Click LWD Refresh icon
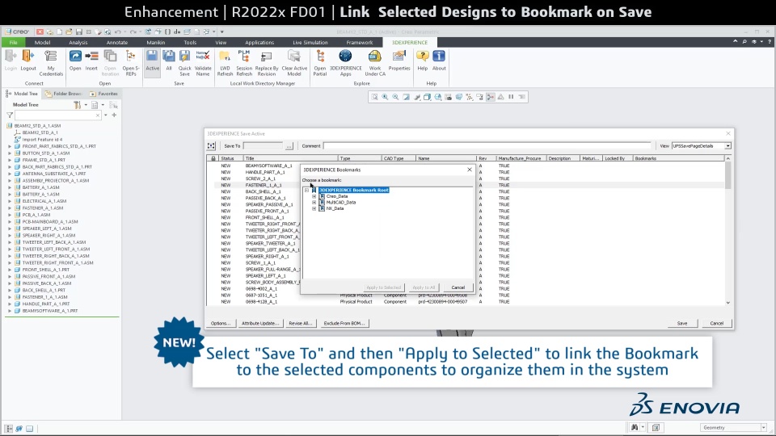Screen dimensions: 776x436 click(x=225, y=63)
